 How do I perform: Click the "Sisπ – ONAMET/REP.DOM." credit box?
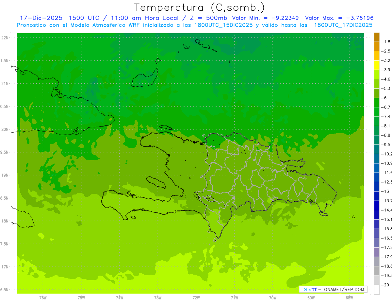[333, 289]
